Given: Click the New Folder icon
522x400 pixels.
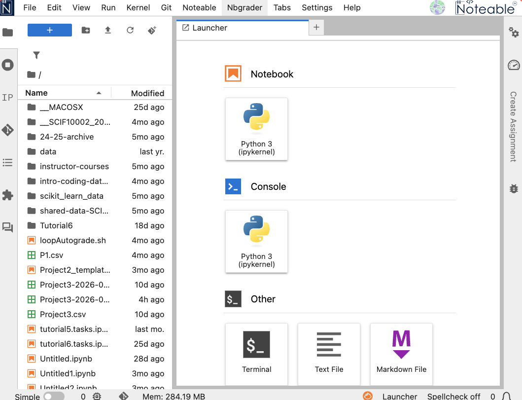Looking at the screenshot, I should pos(86,30).
